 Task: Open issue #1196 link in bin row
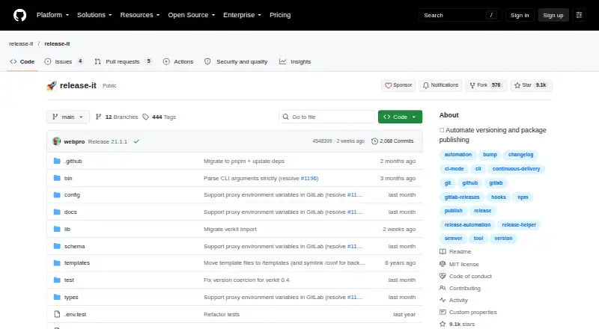point(308,178)
